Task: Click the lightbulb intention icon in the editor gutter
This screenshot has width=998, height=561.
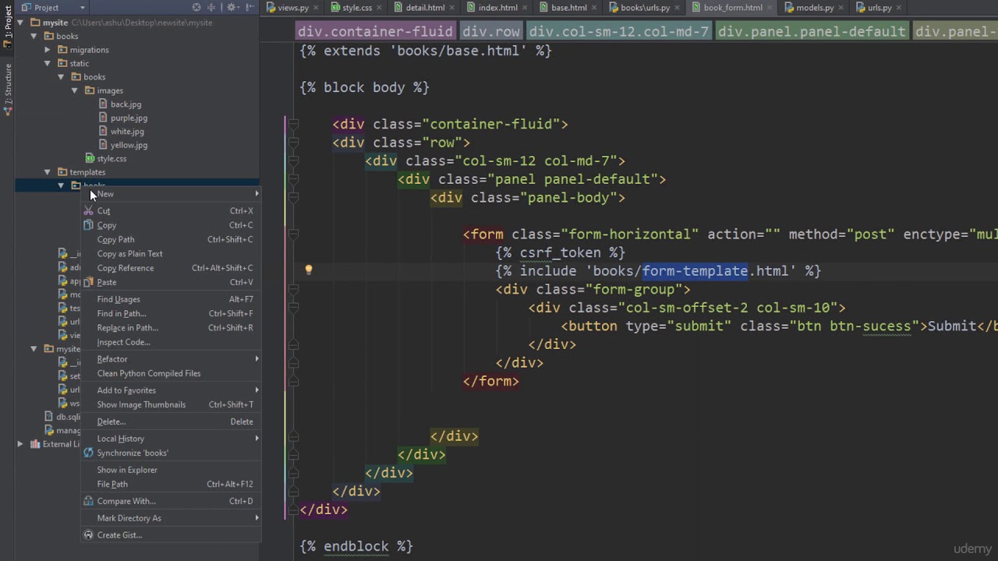Action: pos(309,270)
